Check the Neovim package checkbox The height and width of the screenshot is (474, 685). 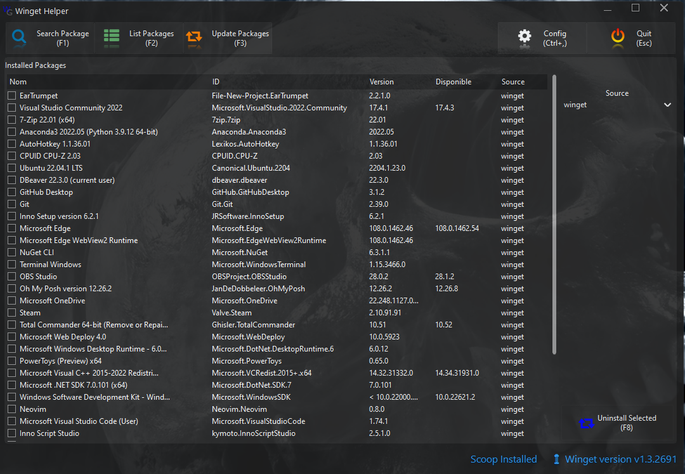click(12, 409)
